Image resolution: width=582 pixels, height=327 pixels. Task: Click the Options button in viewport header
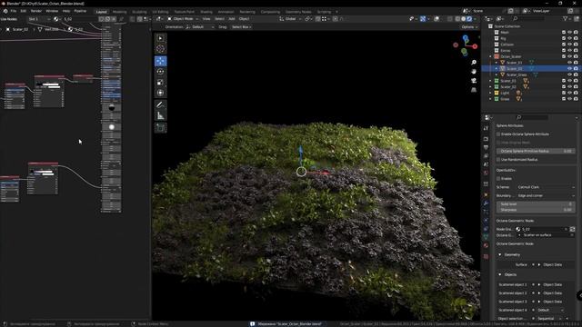[469, 27]
